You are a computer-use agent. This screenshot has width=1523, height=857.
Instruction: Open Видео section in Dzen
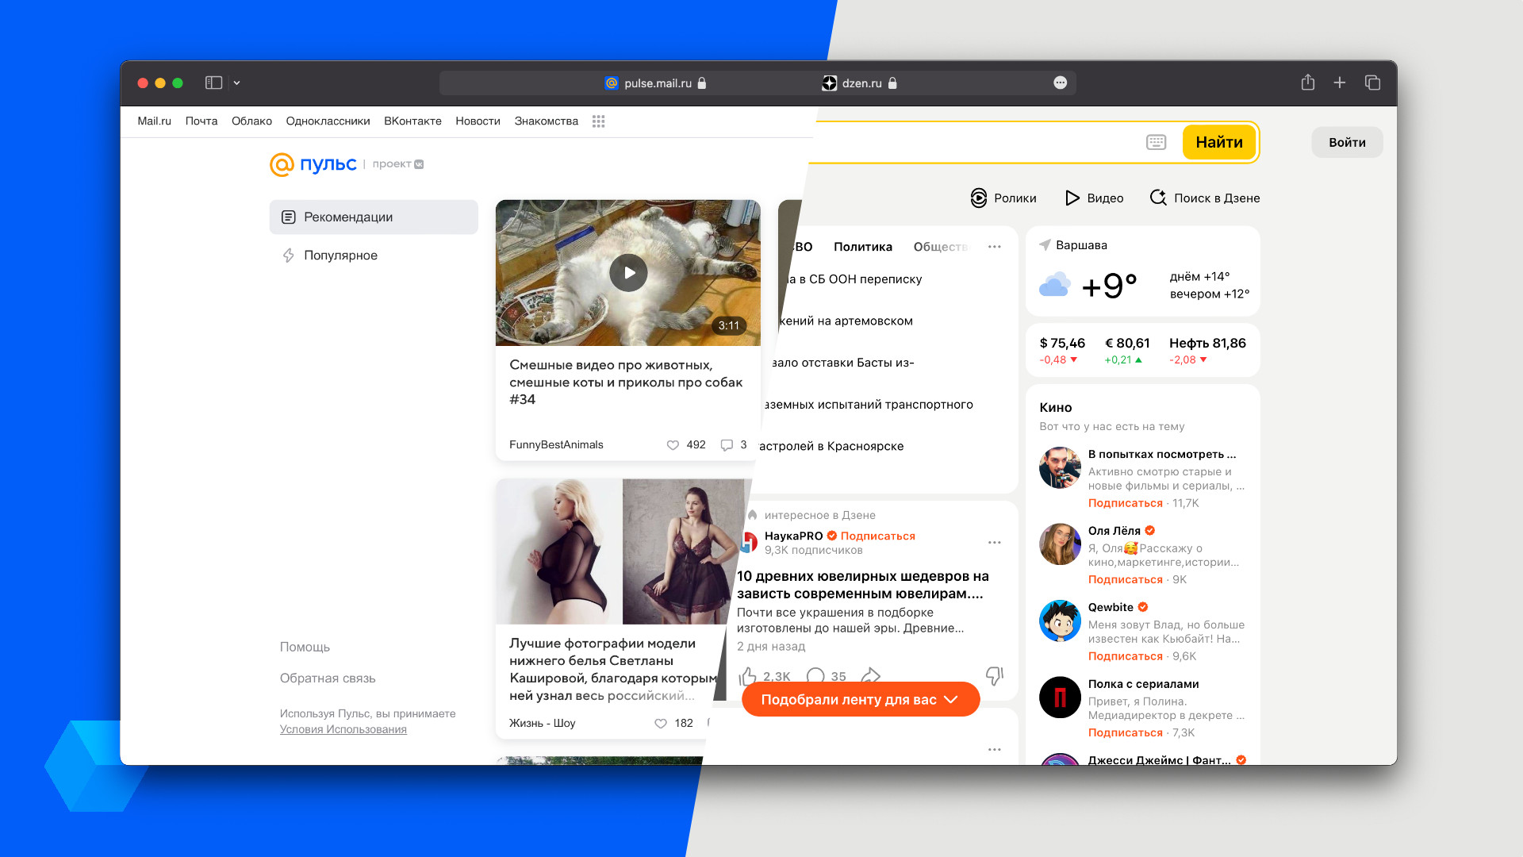coord(1094,198)
